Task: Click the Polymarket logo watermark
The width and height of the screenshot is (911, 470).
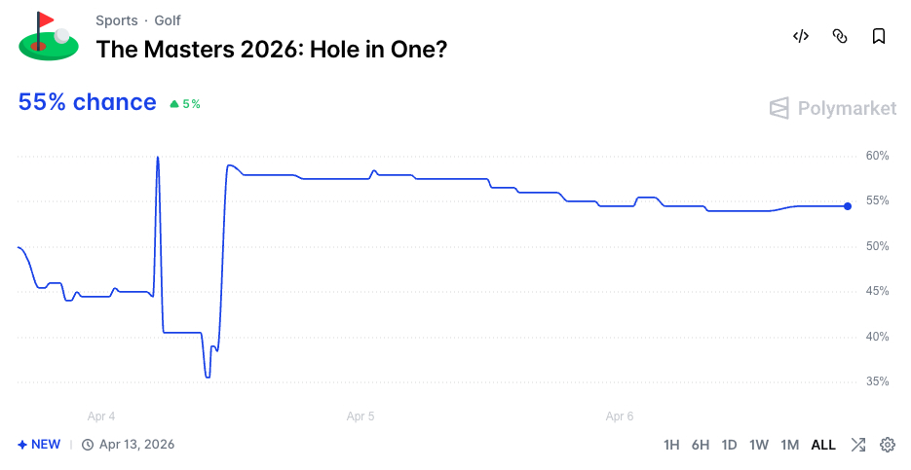Action: point(832,108)
